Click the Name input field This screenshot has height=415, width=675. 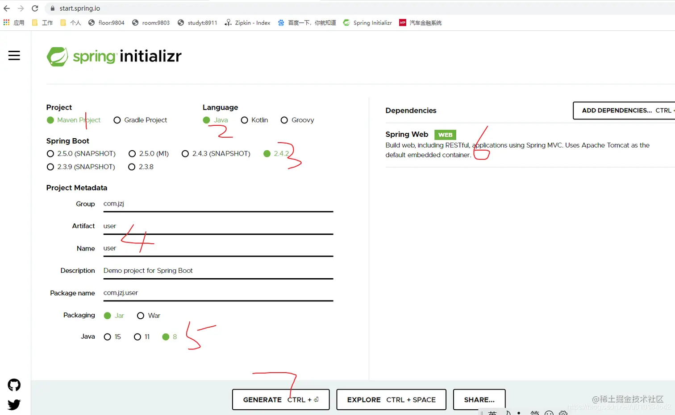pos(218,249)
